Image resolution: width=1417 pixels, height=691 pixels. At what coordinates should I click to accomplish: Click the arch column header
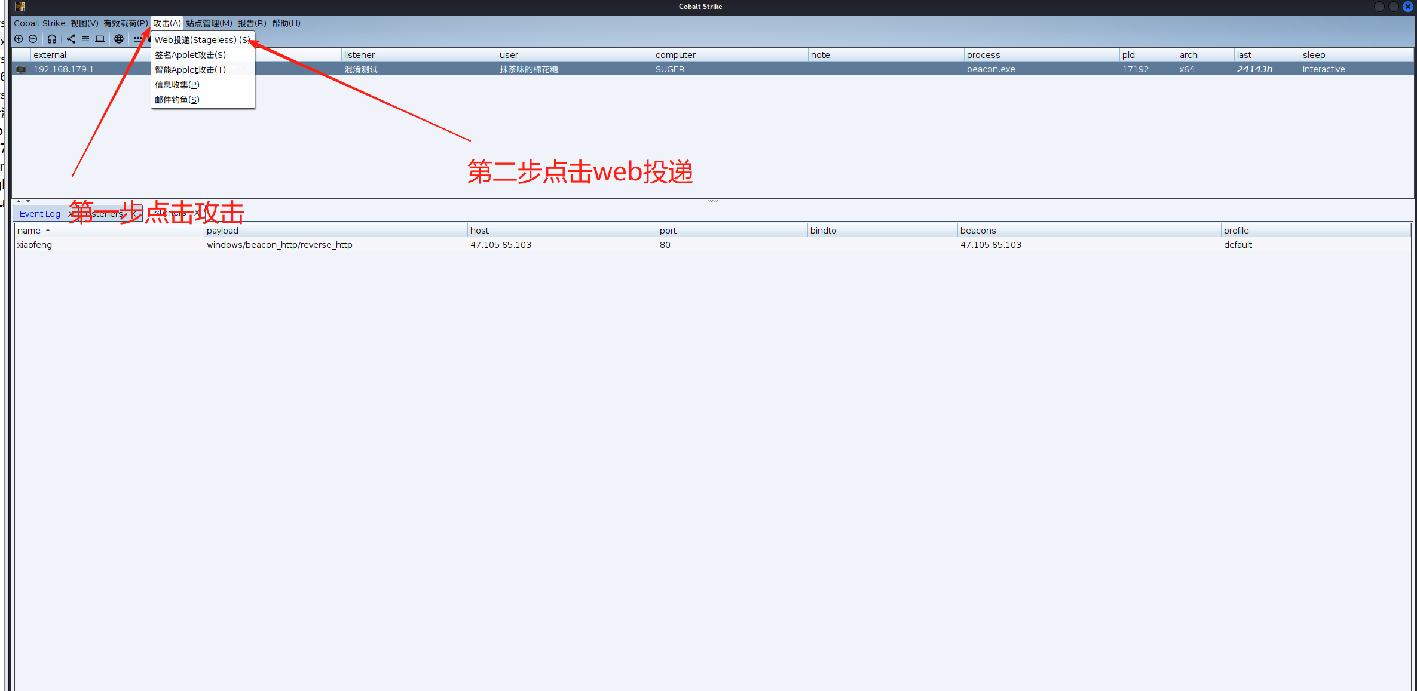click(x=1205, y=55)
